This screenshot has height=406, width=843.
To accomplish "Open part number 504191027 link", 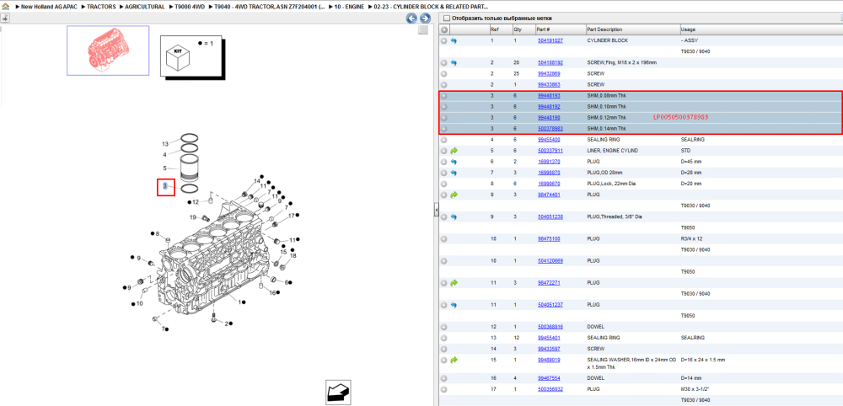I will pos(550,40).
